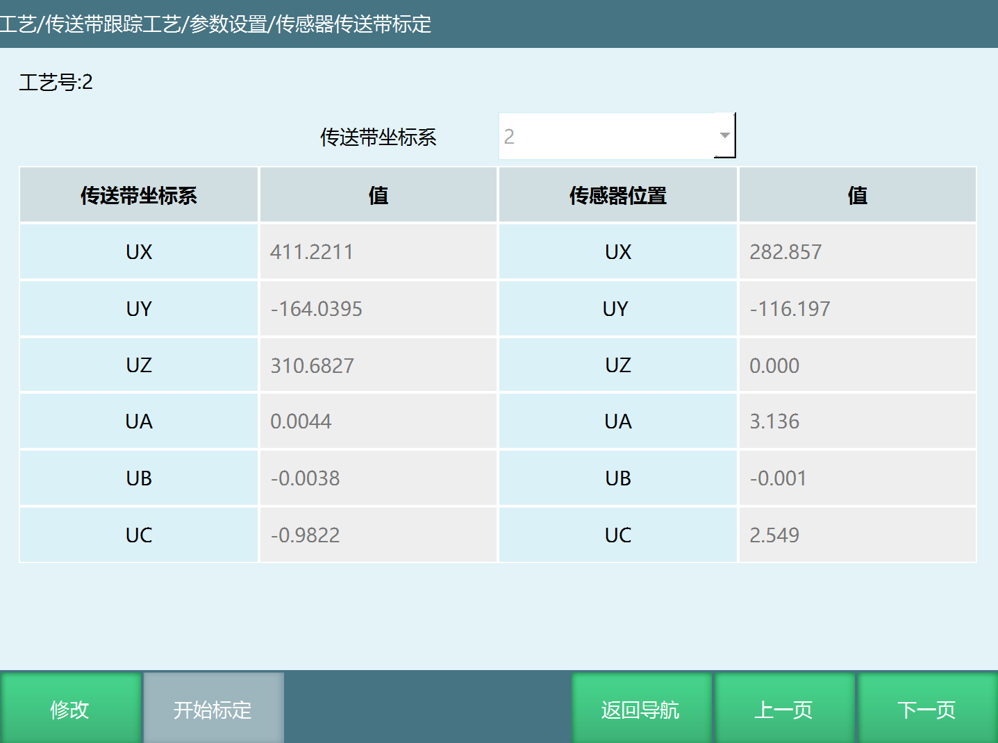
Task: Go to the previous page with 上一页
Action: point(784,708)
